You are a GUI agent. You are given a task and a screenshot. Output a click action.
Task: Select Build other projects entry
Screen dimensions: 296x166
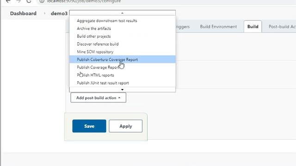pos(122,36)
